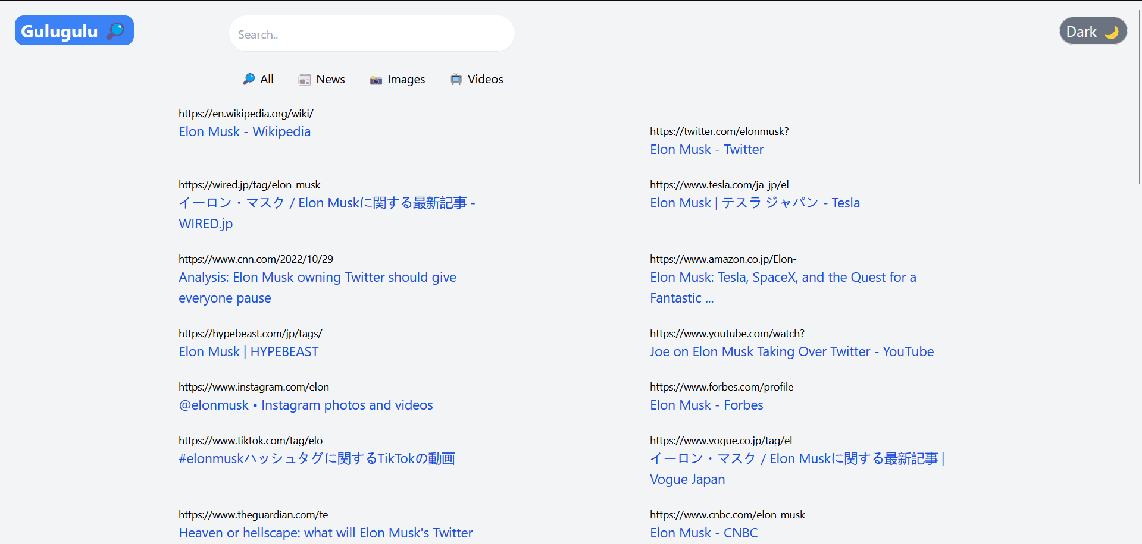Click the https://www.vogue.co.jp/tag/el URL text
1142x544 pixels.
(x=721, y=440)
